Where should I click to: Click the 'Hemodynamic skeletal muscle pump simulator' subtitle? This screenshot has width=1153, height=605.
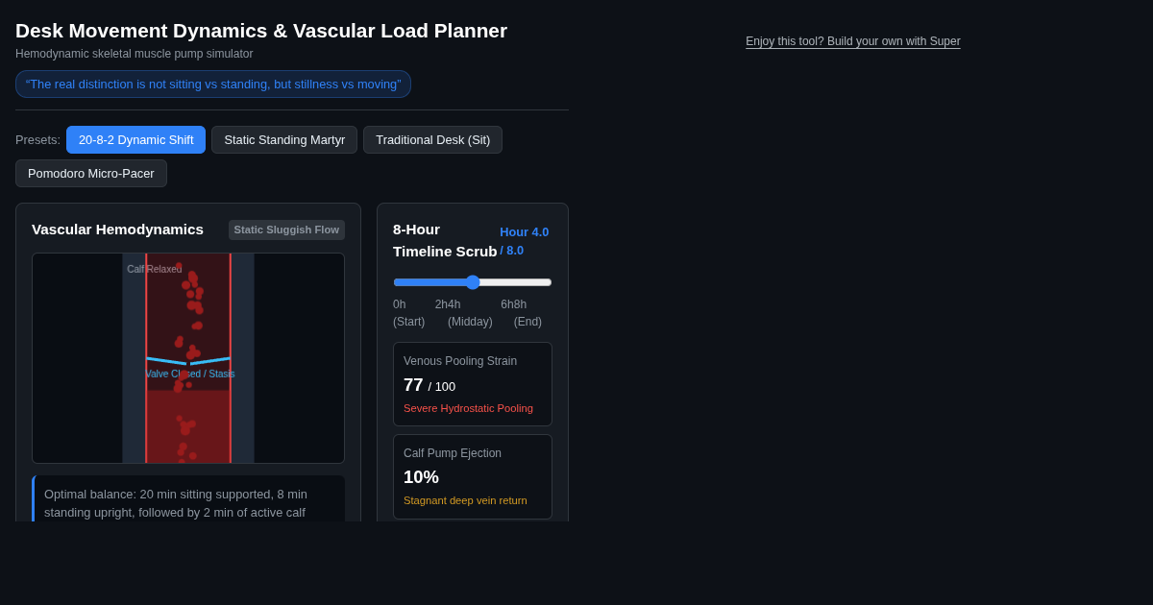pos(135,54)
